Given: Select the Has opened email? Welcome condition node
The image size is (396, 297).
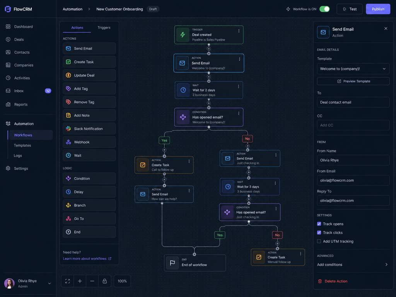Looking at the screenshot, I should coord(208,117).
